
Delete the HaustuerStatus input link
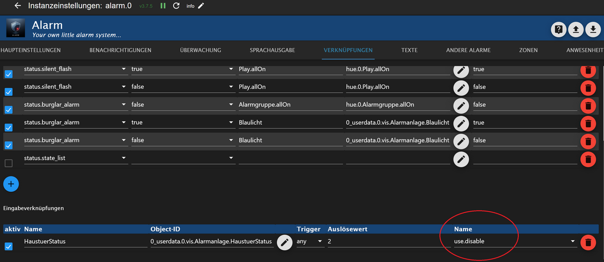(587, 242)
